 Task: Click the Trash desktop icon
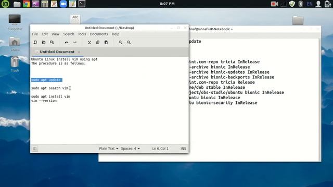click(15, 64)
